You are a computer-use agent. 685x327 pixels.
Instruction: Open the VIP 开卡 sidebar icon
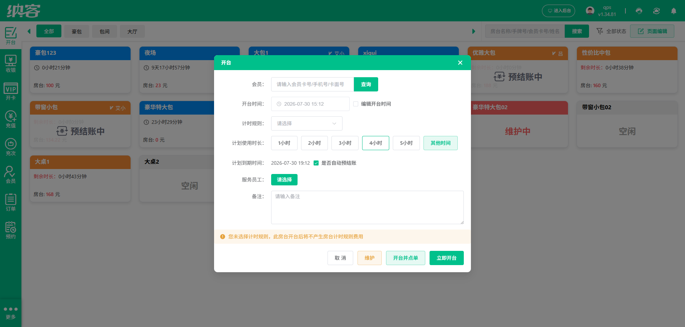point(11,91)
